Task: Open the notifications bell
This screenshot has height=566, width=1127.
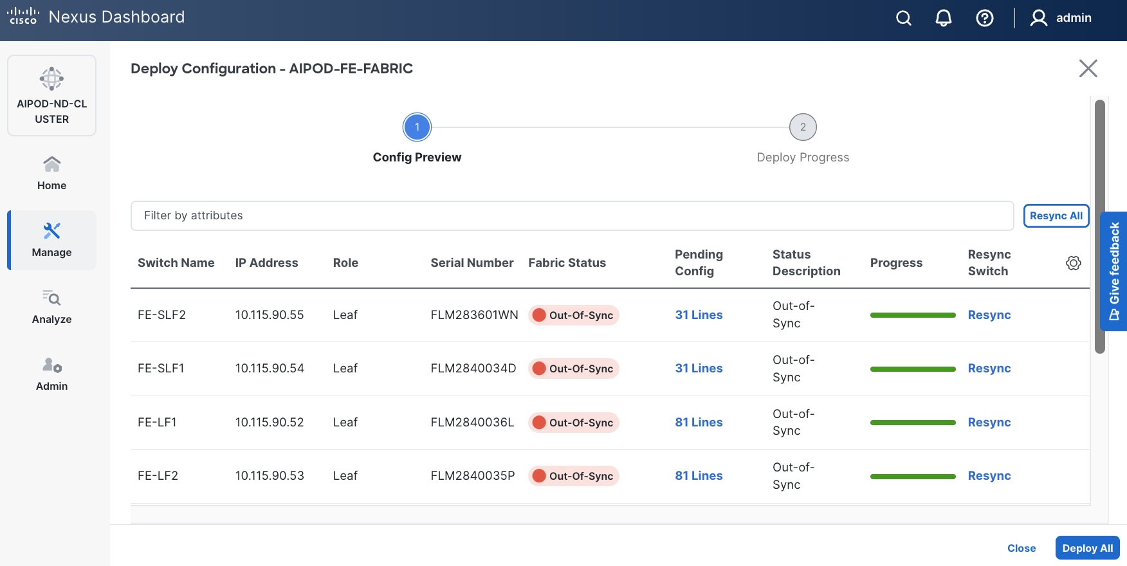Action: [943, 18]
